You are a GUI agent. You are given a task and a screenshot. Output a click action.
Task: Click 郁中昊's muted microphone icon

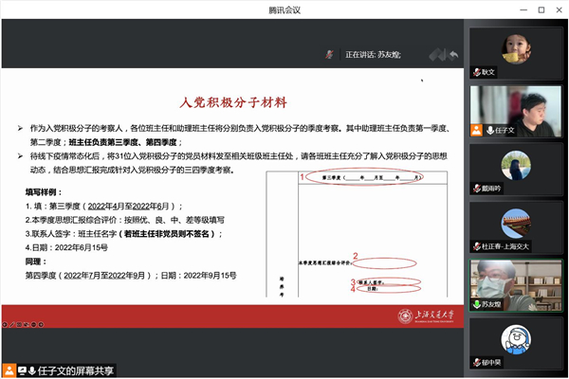coord(479,364)
